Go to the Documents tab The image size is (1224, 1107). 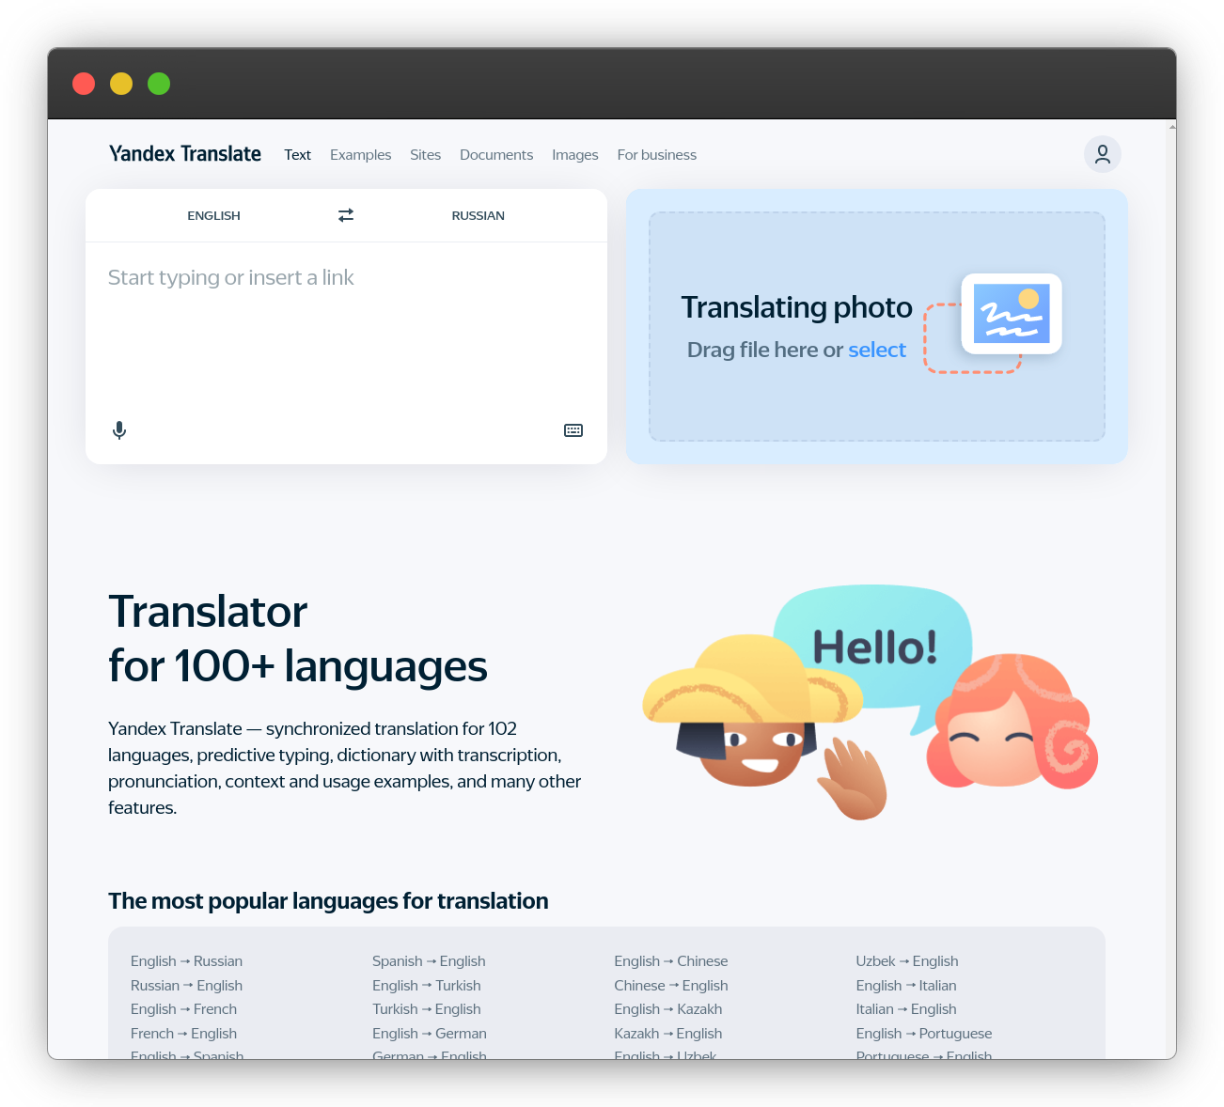pyautogui.click(x=496, y=155)
